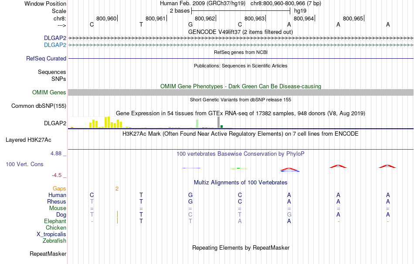414x264 pixels.
Task: Click the Layered H3K27Ac track label
Action: pyautogui.click(x=28, y=140)
